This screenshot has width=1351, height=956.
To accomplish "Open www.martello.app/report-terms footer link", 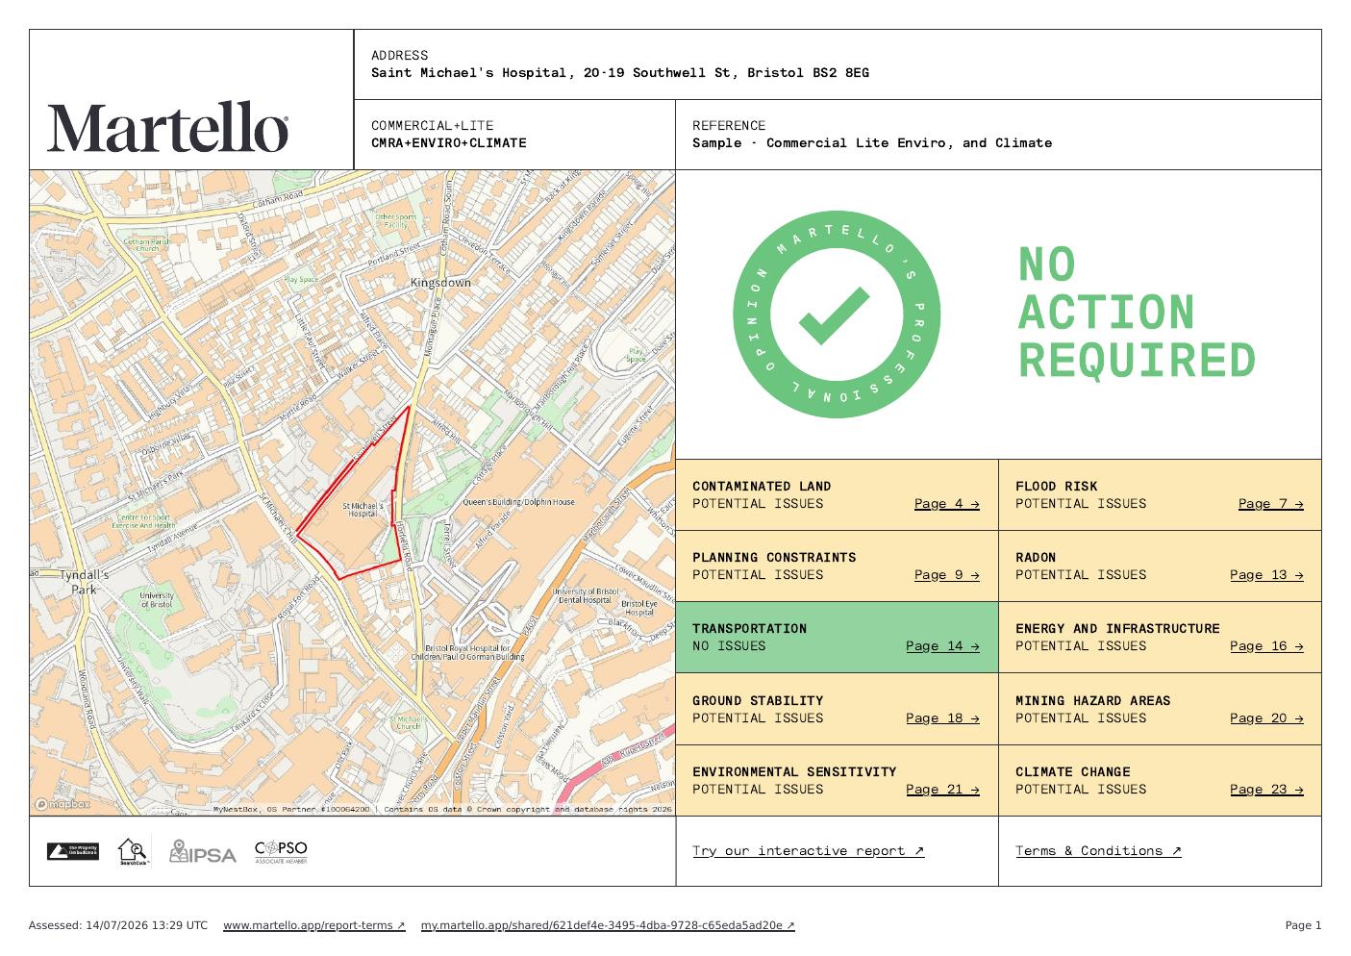I will [314, 926].
